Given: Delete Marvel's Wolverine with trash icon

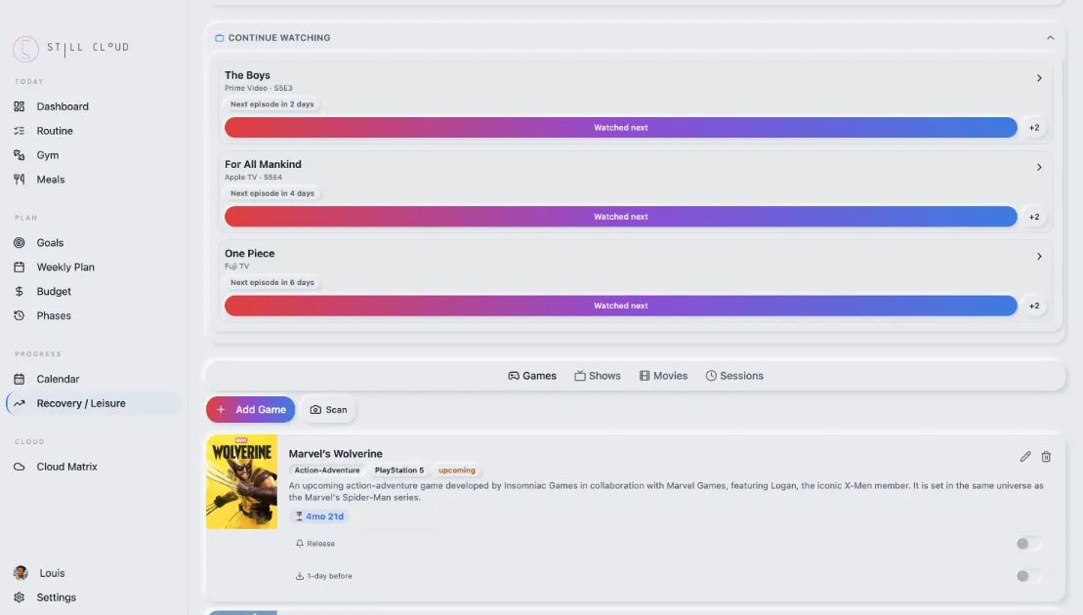Looking at the screenshot, I should pos(1046,456).
